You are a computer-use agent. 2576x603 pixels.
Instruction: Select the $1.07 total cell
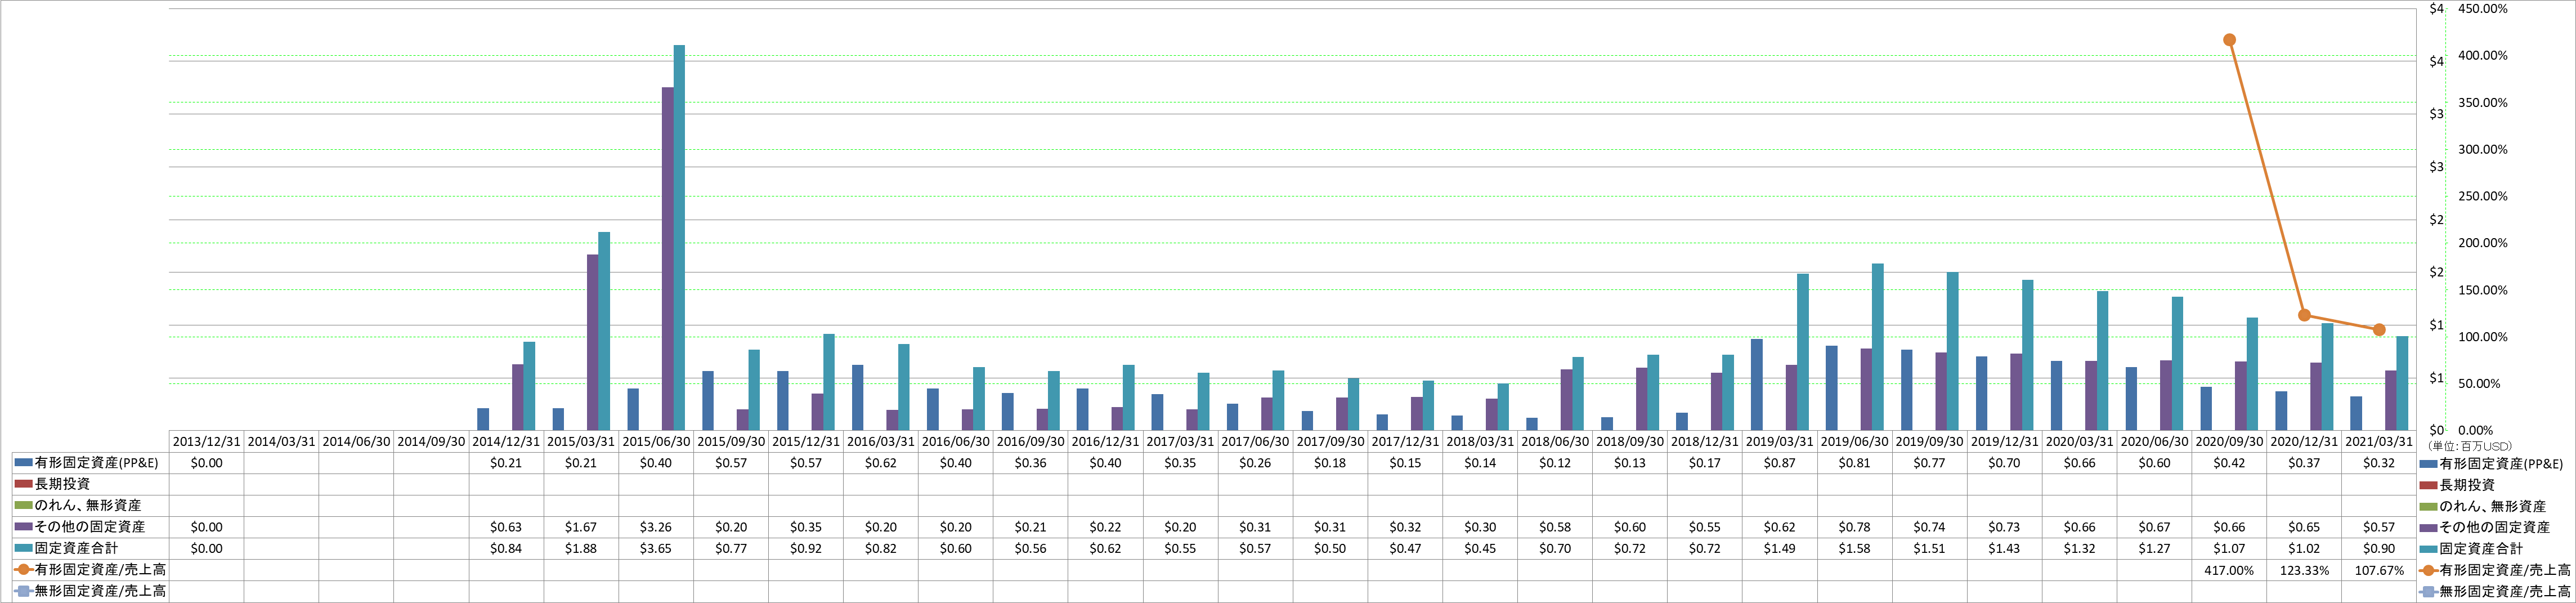coord(2229,548)
